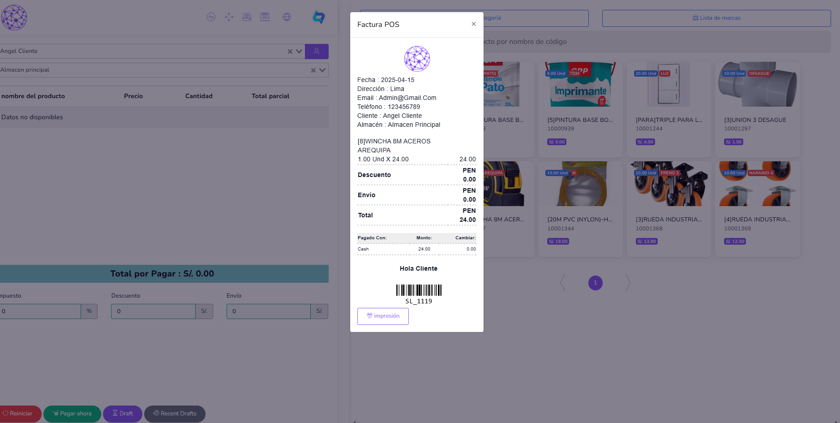The width and height of the screenshot is (840, 423).
Task: Open the receipt list icon in the header
Action: point(265,17)
